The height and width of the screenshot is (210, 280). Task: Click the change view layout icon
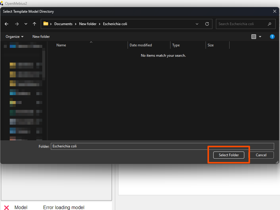(253, 36)
